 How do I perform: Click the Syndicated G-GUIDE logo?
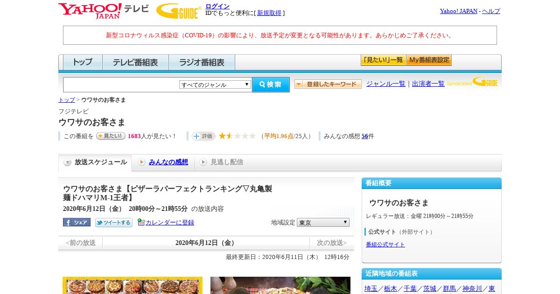pyautogui.click(x=472, y=82)
